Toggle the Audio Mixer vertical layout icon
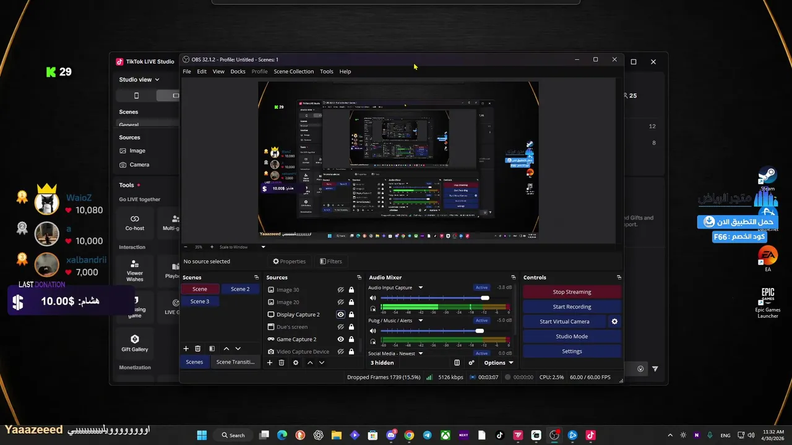The height and width of the screenshot is (445, 792). 457,363
